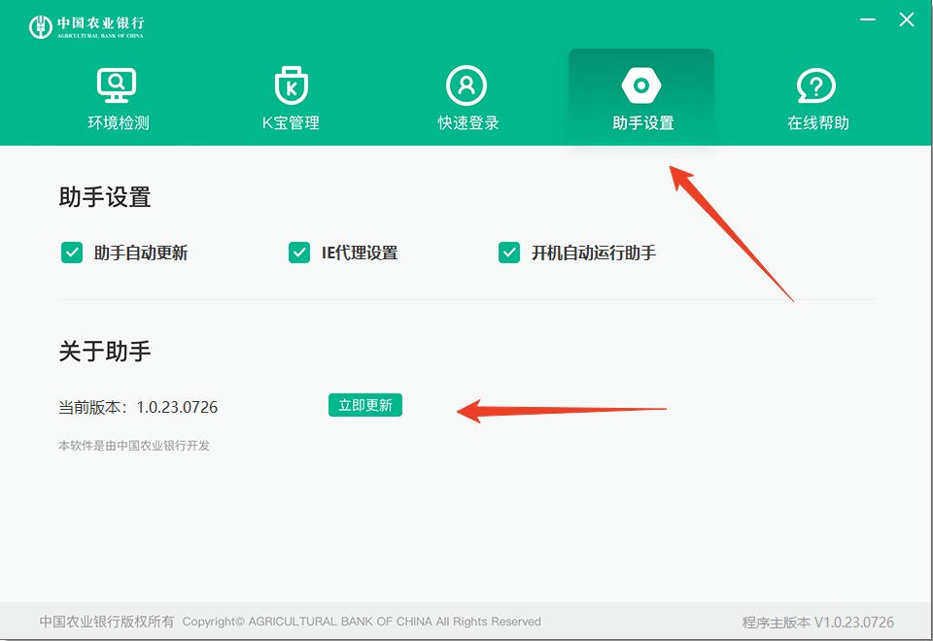Uncheck the 助手自动更新 checkbox
933x641 pixels.
click(x=72, y=253)
